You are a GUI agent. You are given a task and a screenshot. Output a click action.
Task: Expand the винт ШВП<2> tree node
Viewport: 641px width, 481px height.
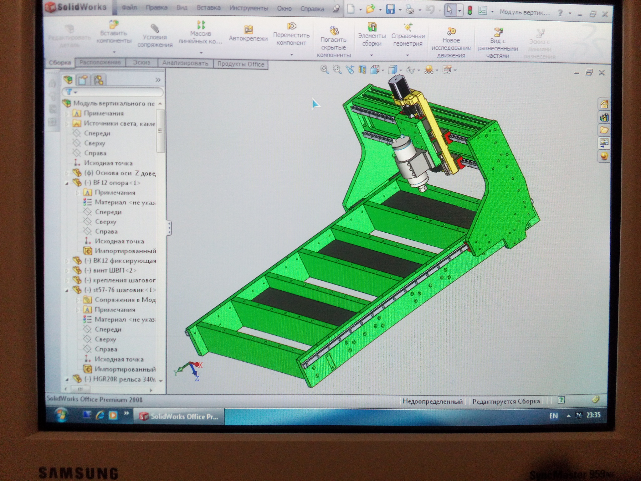tap(67, 271)
